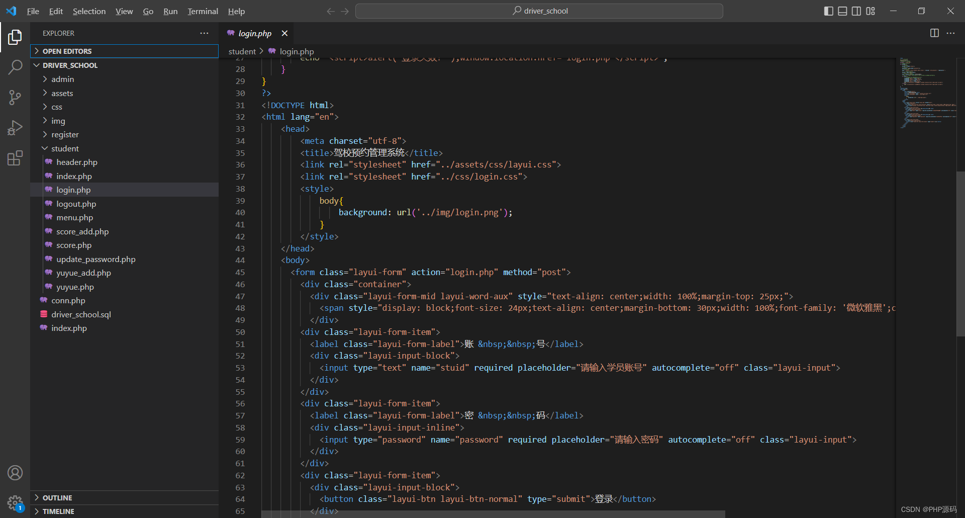The image size is (965, 518).
Task: Click the horizontal editor scrollbar
Action: coord(493,514)
